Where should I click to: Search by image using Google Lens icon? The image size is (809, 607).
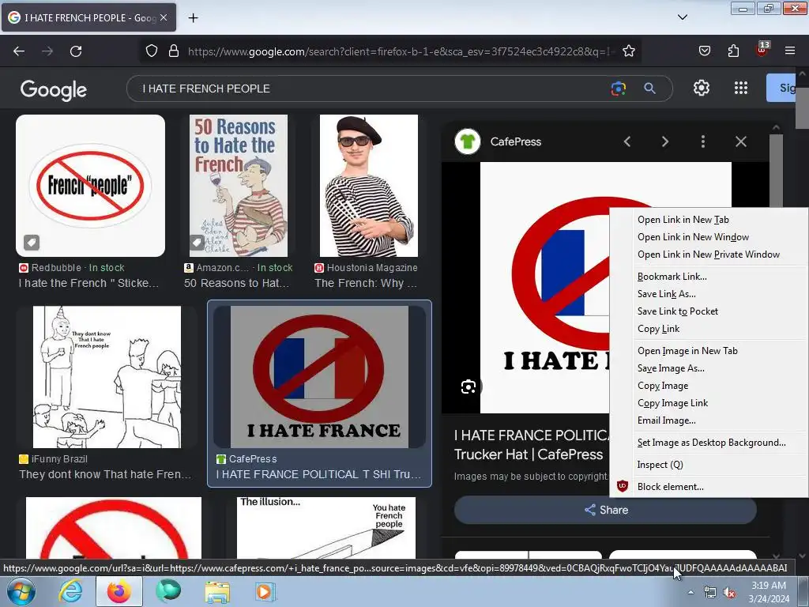coord(618,89)
